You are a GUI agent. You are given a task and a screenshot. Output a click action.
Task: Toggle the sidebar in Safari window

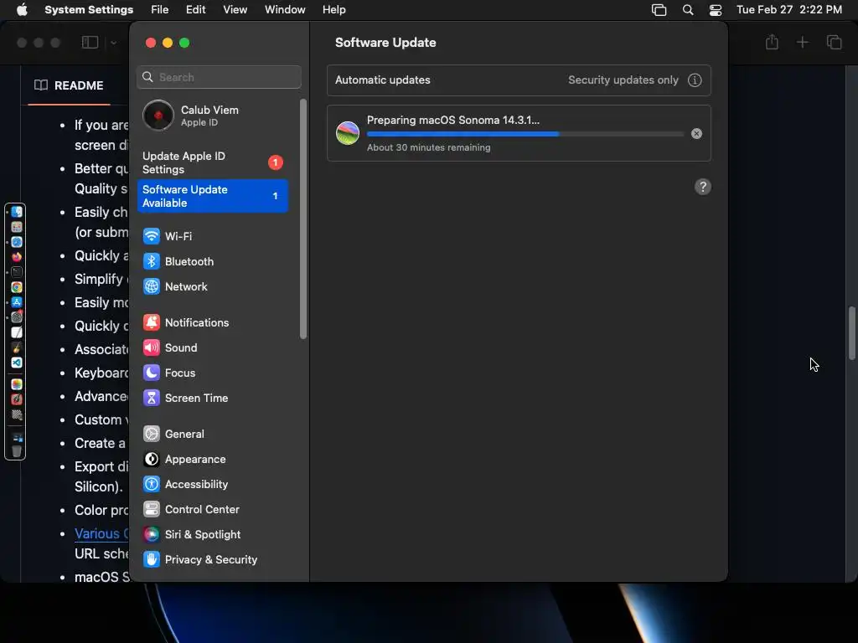pos(90,42)
